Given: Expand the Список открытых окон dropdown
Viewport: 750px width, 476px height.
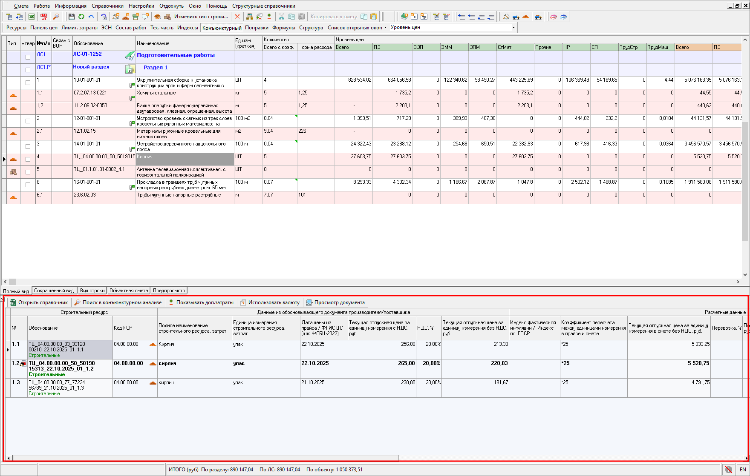Looking at the screenshot, I should pyautogui.click(x=357, y=28).
